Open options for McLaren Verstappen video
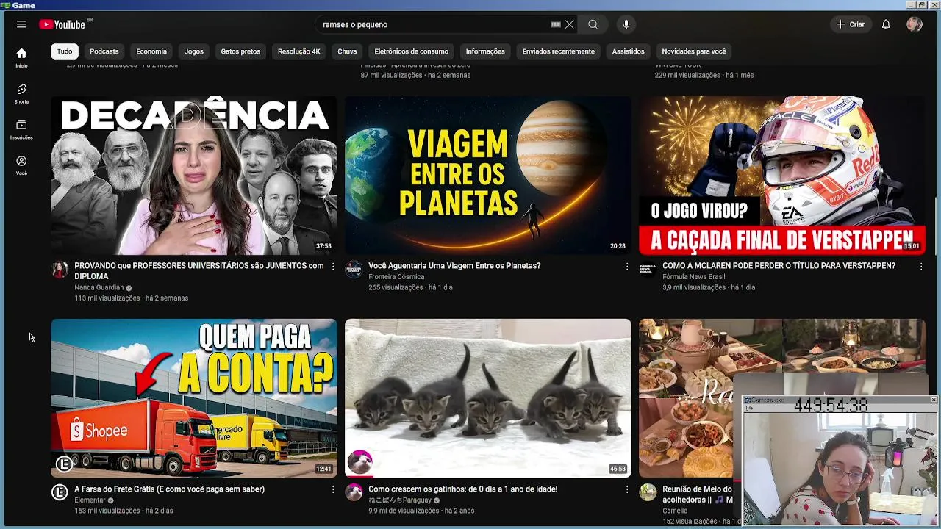Viewport: 941px width, 529px height. click(x=921, y=267)
